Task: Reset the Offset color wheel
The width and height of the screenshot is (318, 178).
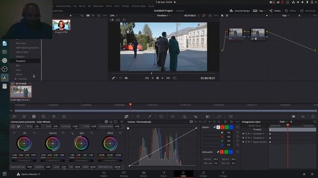Action: [x=120, y=133]
